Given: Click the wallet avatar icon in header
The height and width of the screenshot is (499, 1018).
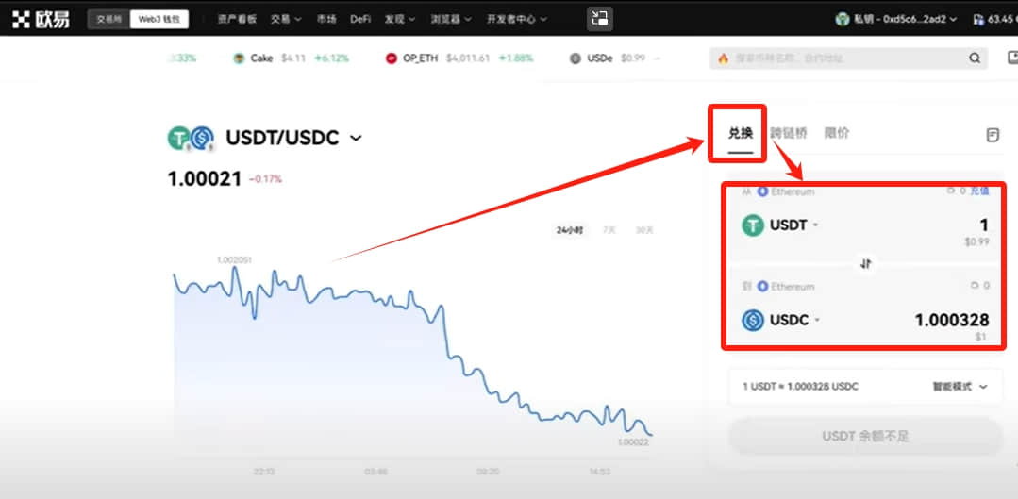Looking at the screenshot, I should click(843, 20).
